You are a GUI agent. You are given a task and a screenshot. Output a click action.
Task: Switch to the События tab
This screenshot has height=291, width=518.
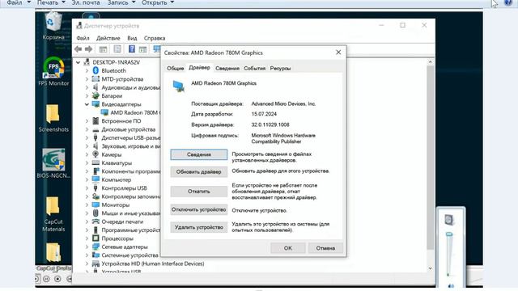coord(254,68)
